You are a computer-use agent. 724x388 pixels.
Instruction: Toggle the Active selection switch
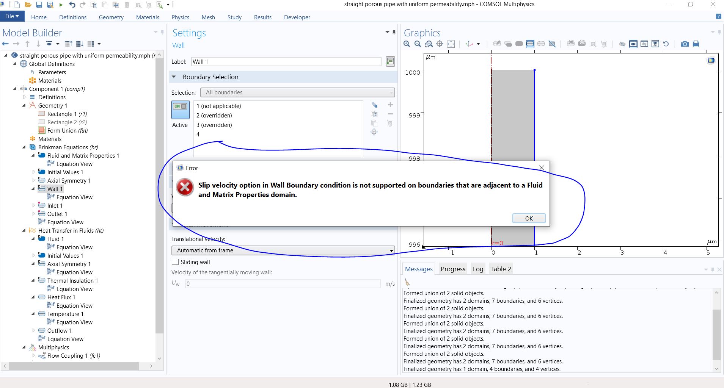180,110
